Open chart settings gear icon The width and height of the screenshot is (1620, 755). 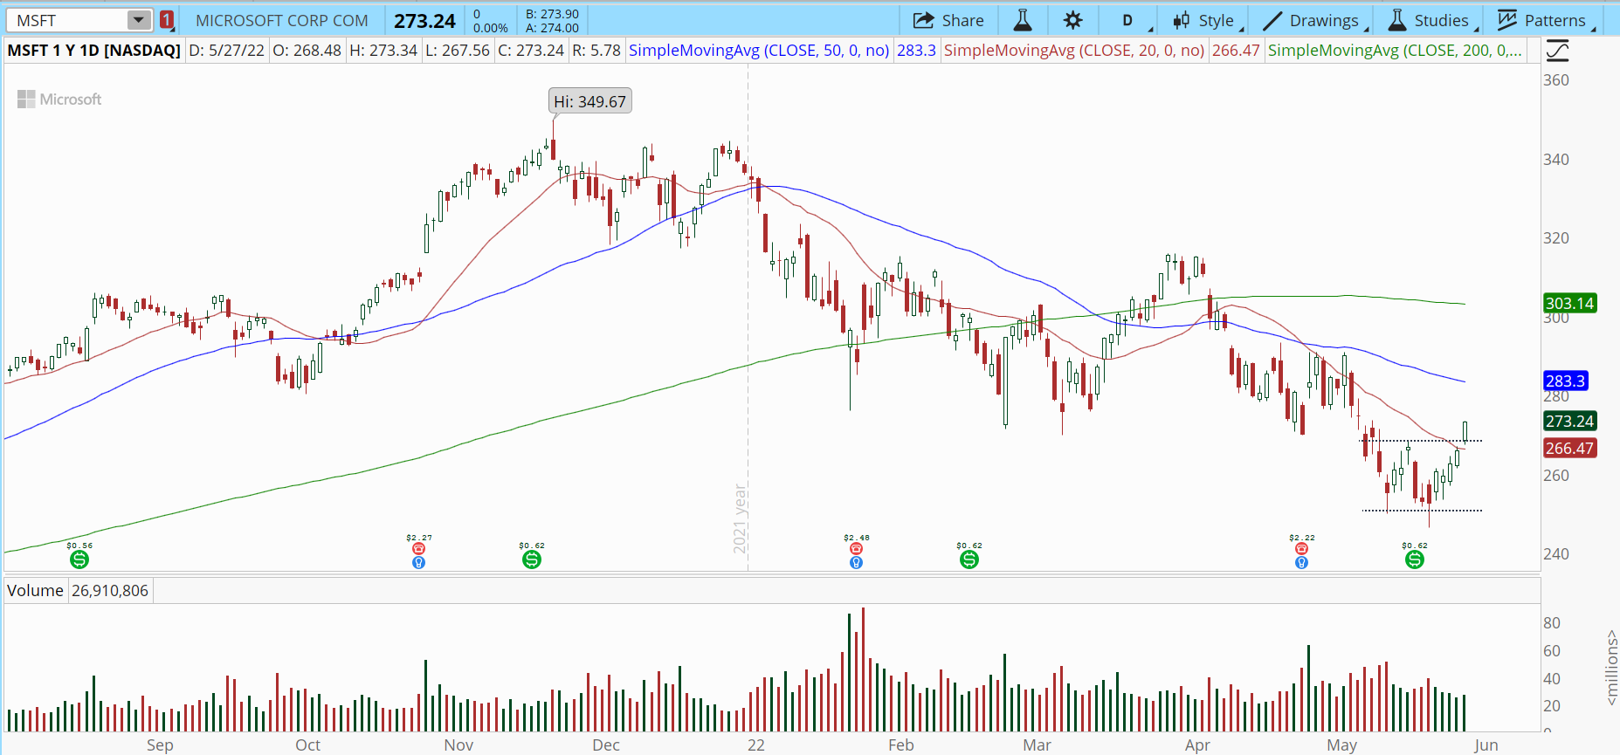[x=1073, y=20]
